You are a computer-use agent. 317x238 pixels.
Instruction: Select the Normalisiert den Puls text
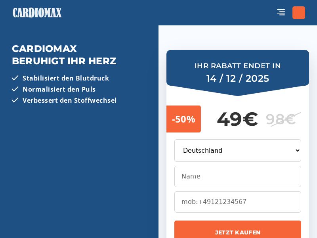59,89
